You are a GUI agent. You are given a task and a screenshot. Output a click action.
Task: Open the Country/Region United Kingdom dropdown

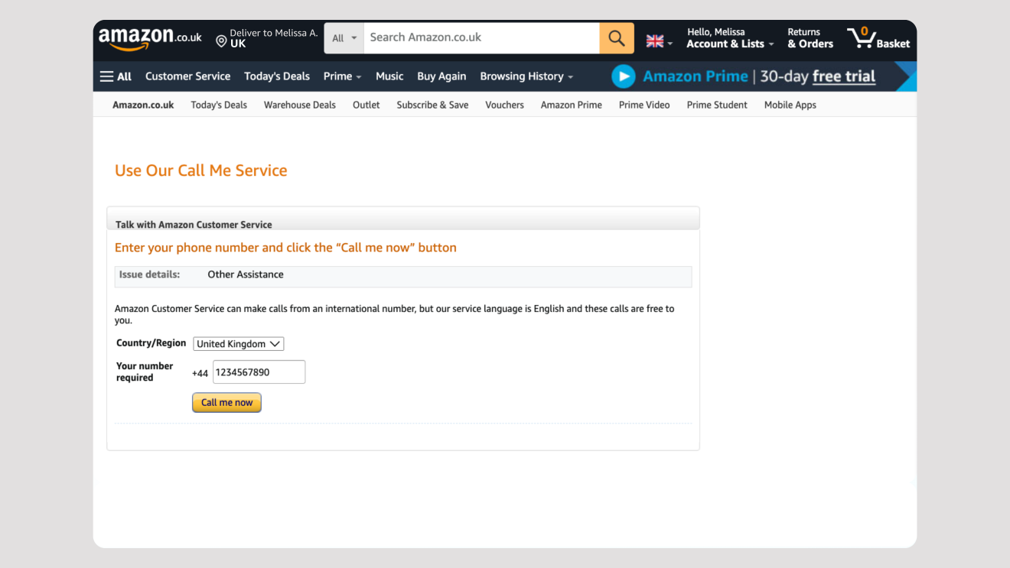coord(238,344)
